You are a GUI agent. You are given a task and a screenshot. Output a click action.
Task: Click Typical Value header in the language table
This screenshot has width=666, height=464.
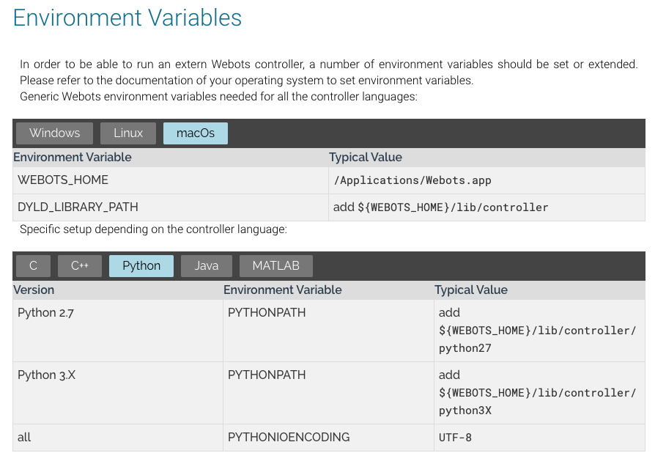click(x=471, y=290)
